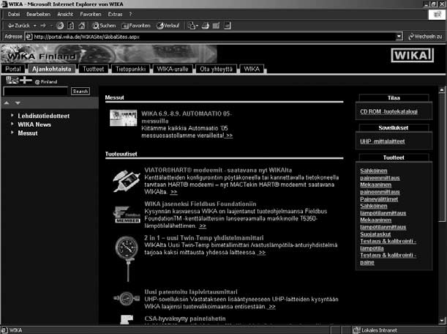Open the UHP -mittalaitteet link
This screenshot has width=447, height=334.
click(383, 141)
